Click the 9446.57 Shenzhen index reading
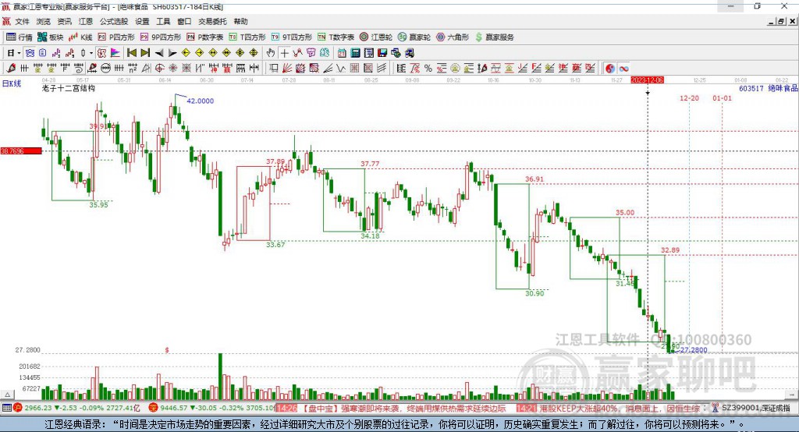This screenshot has height=432, width=799. click(x=174, y=408)
